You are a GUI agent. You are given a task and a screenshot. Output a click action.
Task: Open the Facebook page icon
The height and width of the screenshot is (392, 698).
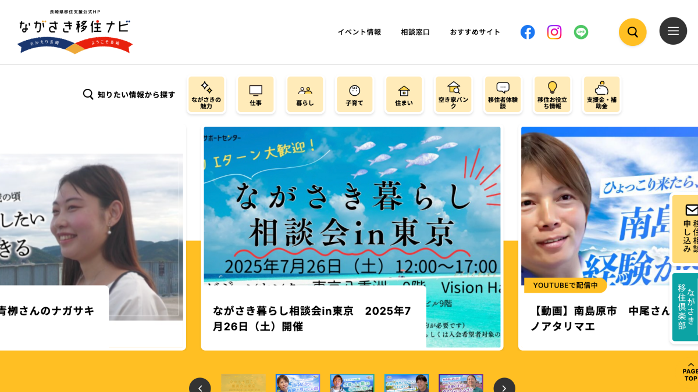point(528,32)
